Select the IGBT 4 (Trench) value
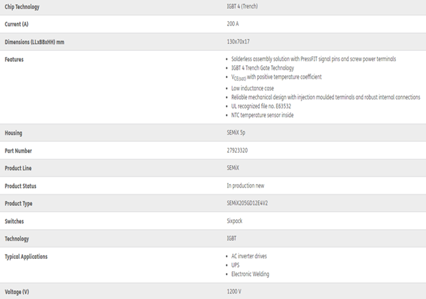426x299 pixels. click(242, 6)
